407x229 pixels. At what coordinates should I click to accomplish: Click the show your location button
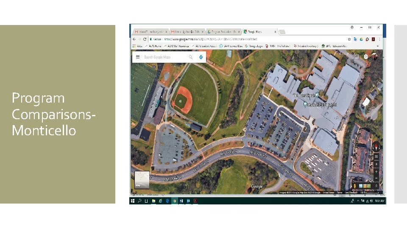[x=376, y=165]
